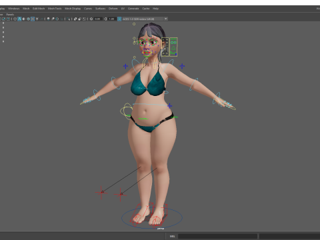
Task: Open the Generate menu
Action: tap(133, 9)
